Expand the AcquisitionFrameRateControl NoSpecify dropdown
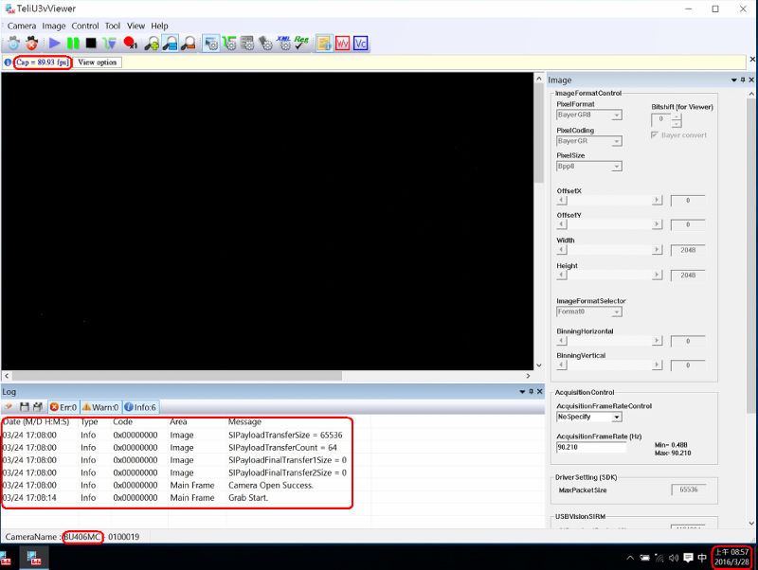Image resolution: width=758 pixels, height=570 pixels. click(588, 417)
